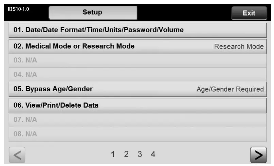Click the "02." item number label
Image resolution: width=274 pixels, height=166 pixels.
[18, 46]
